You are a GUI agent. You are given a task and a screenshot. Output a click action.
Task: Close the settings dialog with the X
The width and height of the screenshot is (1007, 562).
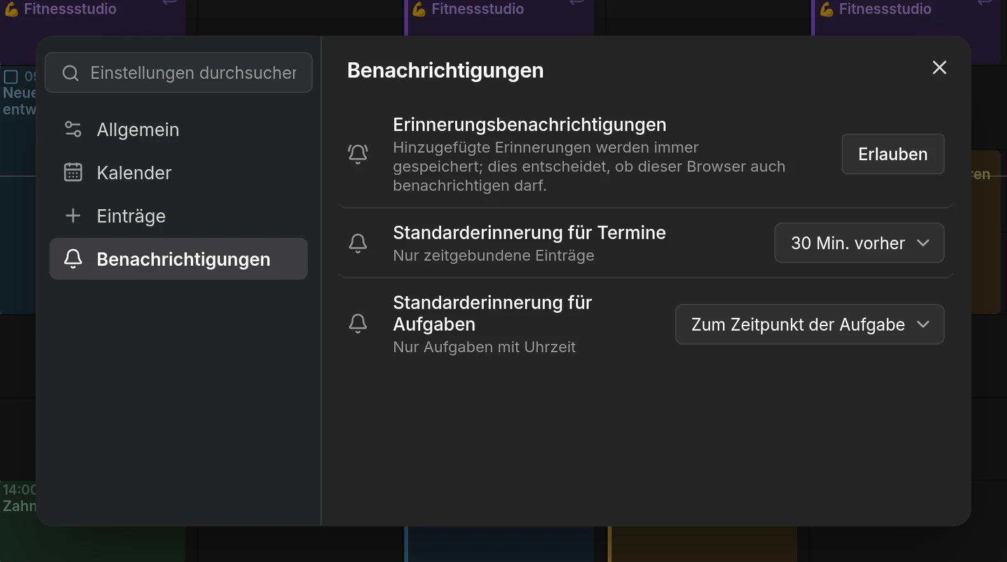[x=940, y=67]
